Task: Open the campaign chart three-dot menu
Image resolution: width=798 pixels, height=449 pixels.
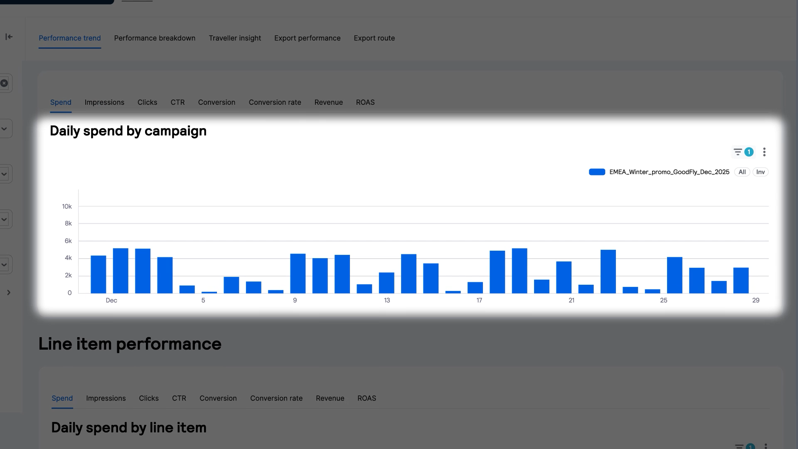Action: (x=764, y=152)
